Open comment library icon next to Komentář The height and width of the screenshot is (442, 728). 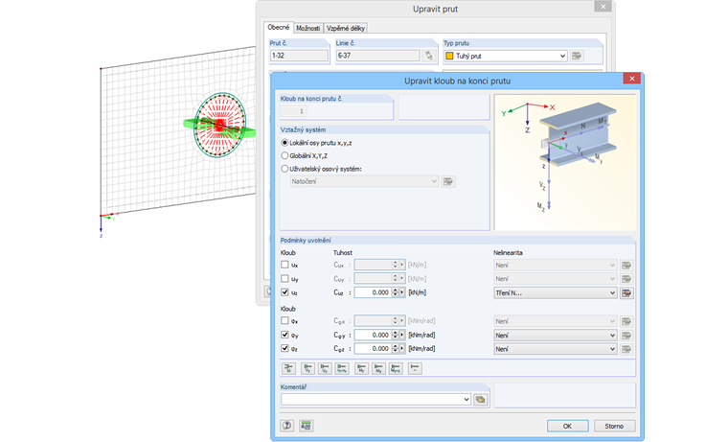tap(480, 399)
